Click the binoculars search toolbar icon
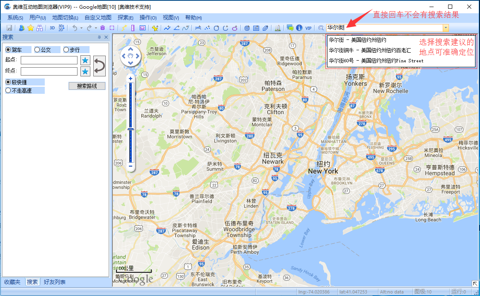This screenshot has height=296, width=480. pyautogui.click(x=39, y=28)
